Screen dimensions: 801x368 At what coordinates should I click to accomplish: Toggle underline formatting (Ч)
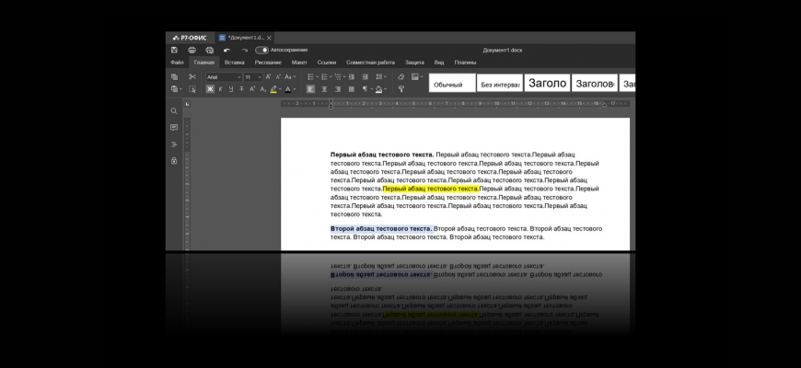pyautogui.click(x=231, y=89)
